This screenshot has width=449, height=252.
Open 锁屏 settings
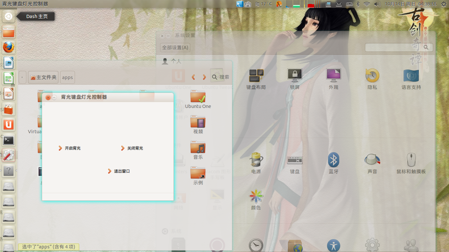[x=295, y=79]
